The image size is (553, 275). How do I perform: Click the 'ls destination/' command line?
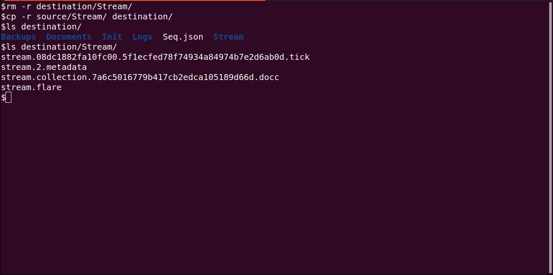coord(41,27)
